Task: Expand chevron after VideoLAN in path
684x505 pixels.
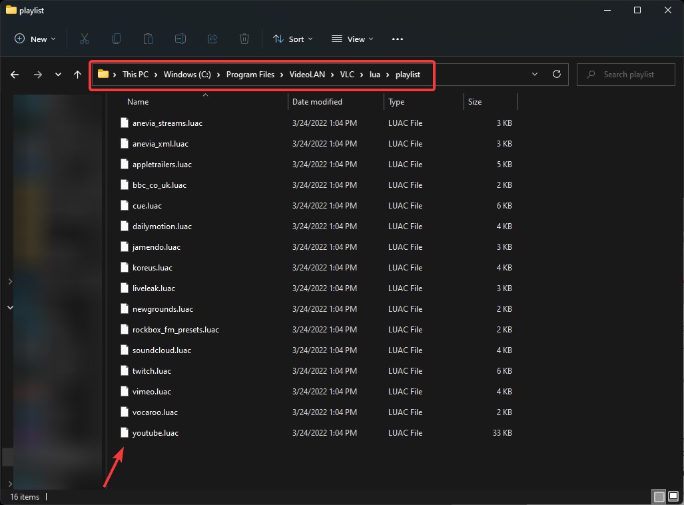Action: click(332, 75)
